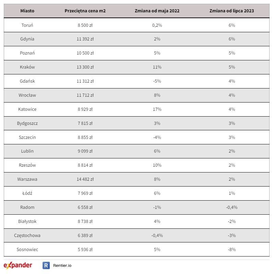Screen dimensions: 273x274
Task: Click Rzeszów 10% change value
Action: [157, 165]
